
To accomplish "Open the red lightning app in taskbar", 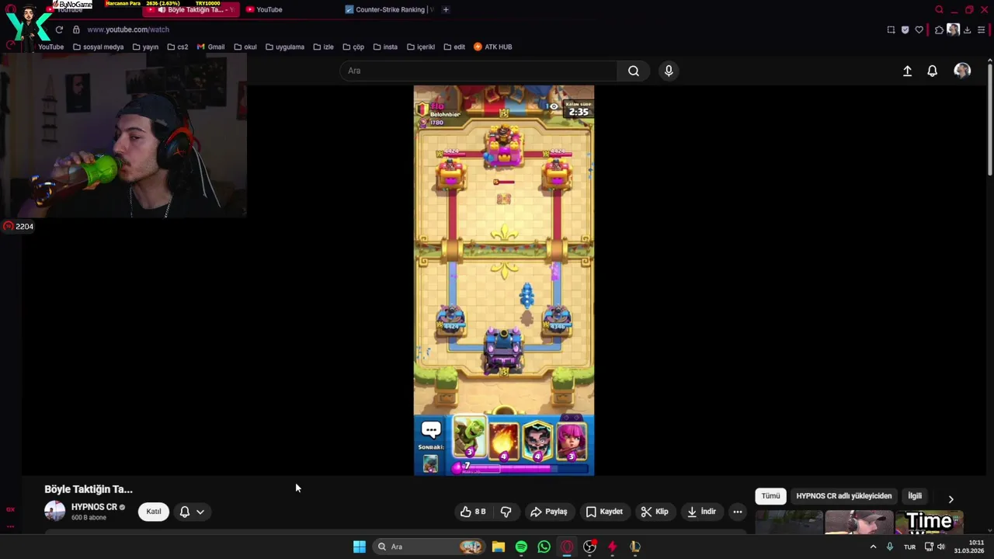I will click(x=612, y=547).
